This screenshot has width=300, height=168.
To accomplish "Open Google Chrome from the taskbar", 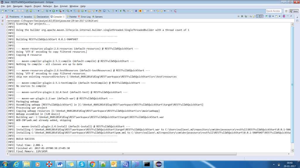I will coord(92,164).
